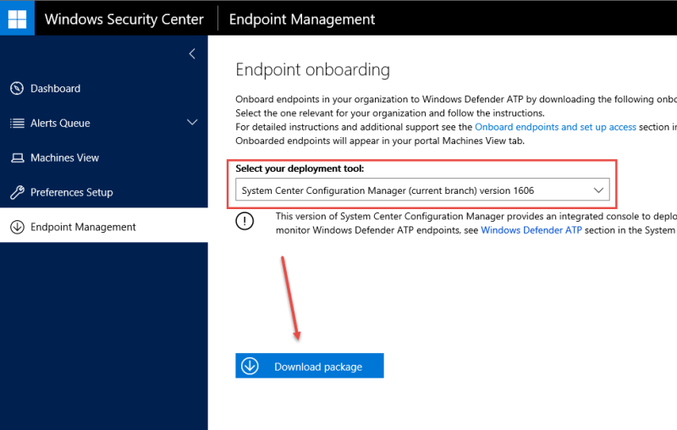This screenshot has width=677, height=430.
Task: Expand the Alerts Queue submenu chevron
Action: (192, 123)
